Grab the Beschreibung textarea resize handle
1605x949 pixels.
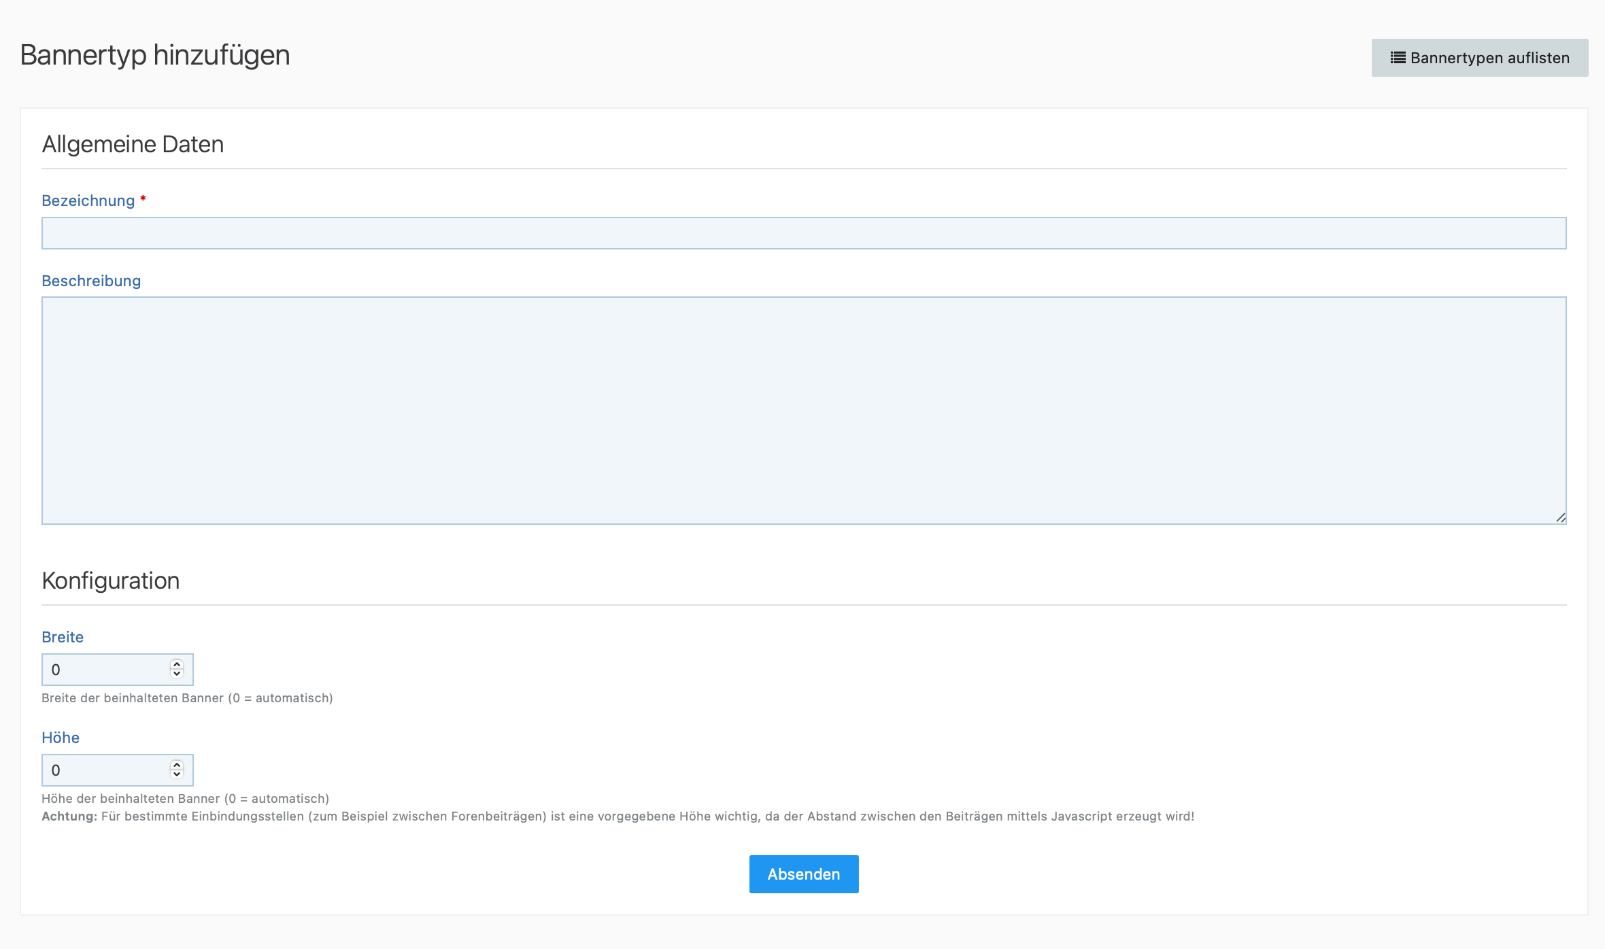click(1560, 518)
